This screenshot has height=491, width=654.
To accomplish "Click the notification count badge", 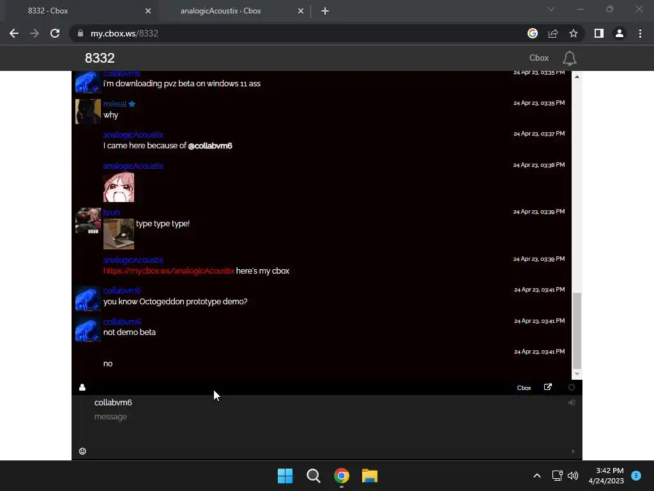I will click(636, 476).
